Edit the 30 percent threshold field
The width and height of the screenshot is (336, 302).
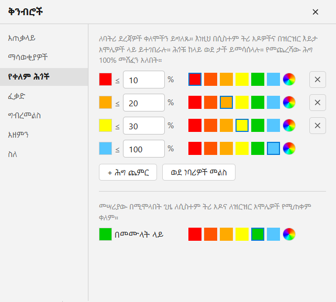144,126
